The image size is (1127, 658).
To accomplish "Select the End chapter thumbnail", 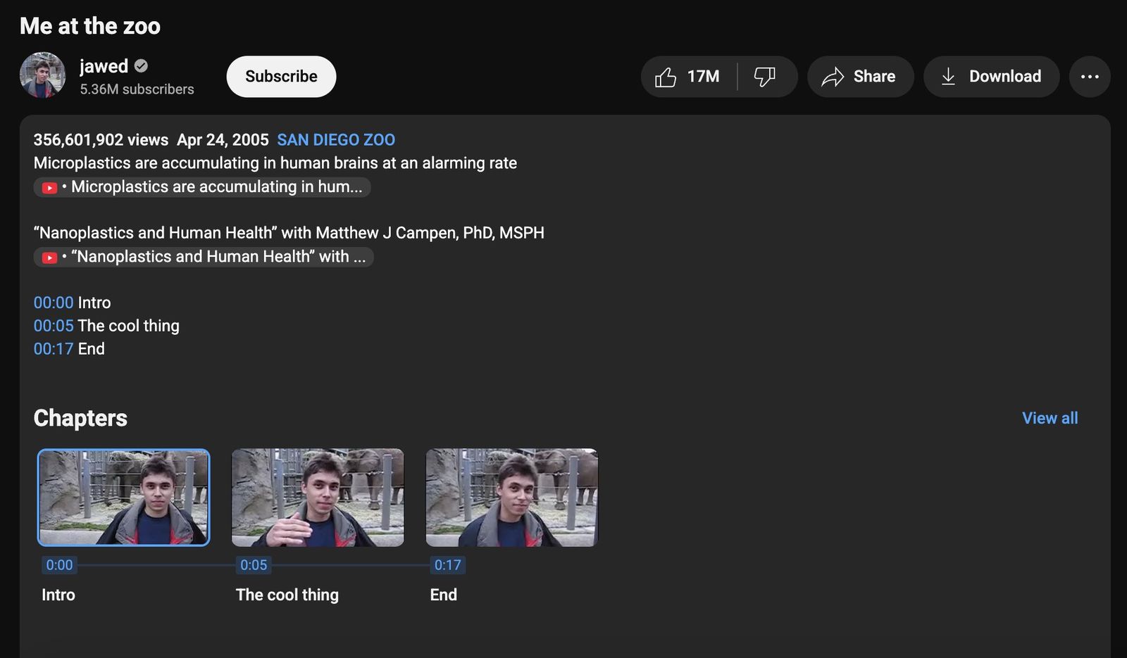I will [512, 498].
